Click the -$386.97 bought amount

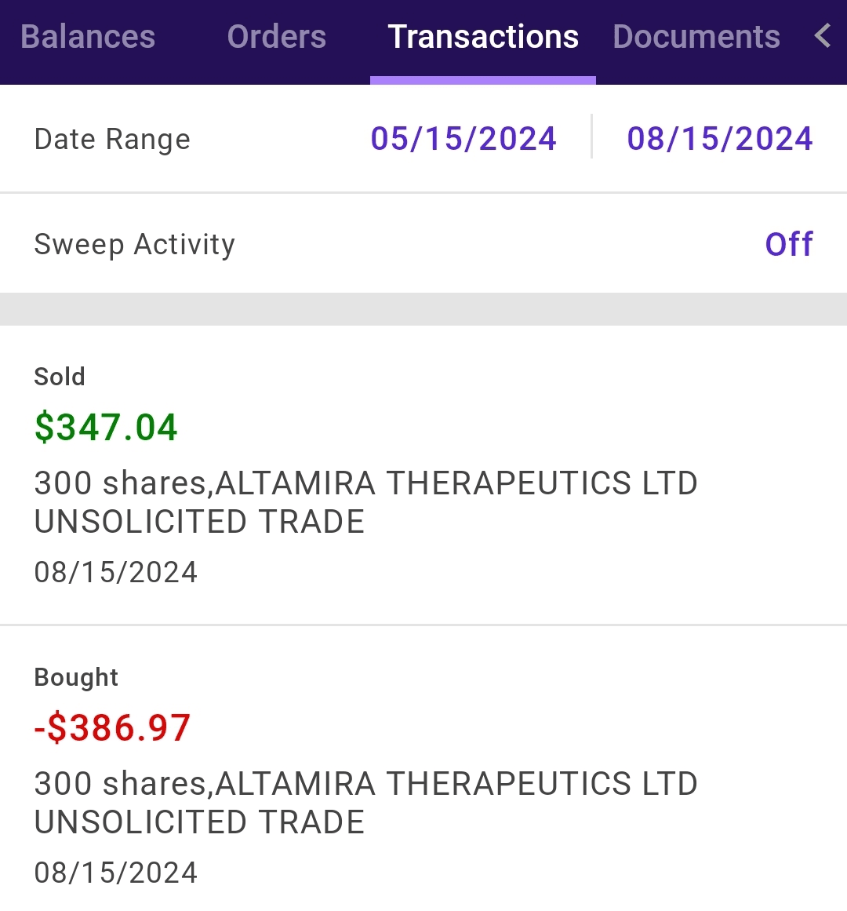tap(112, 728)
